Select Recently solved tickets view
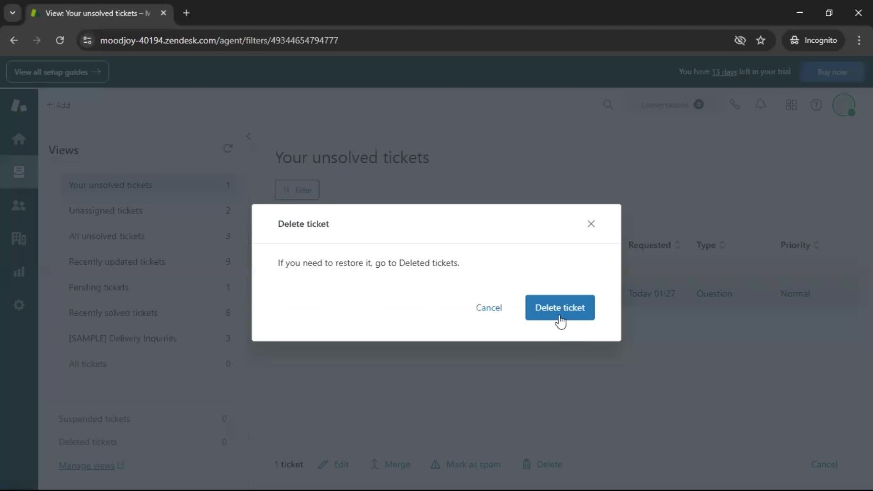873x491 pixels. pyautogui.click(x=148, y=313)
